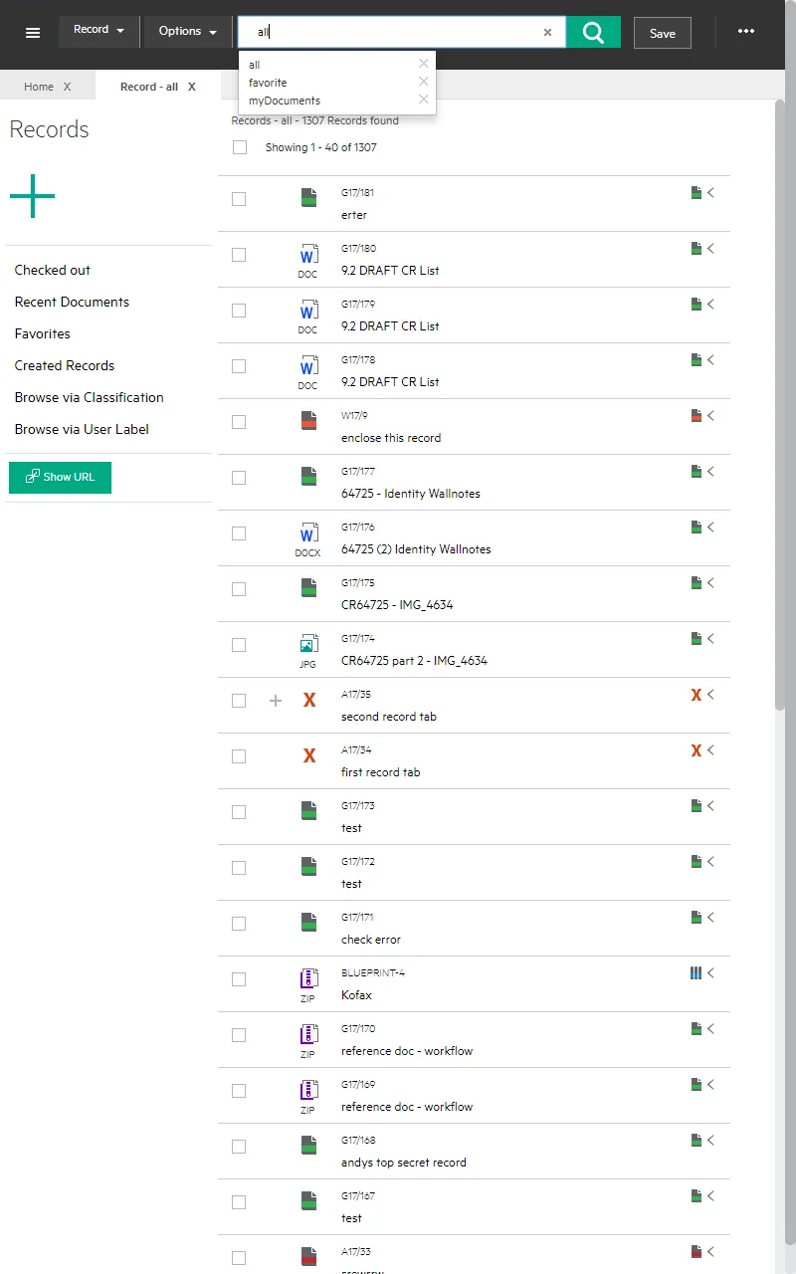Click the Save button

pos(663,33)
